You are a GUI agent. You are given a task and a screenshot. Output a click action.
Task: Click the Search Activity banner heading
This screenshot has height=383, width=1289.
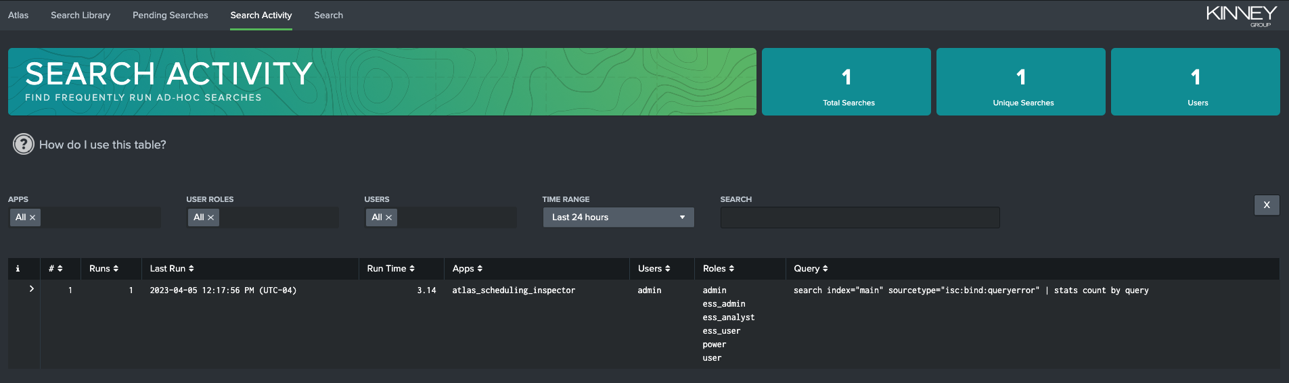[x=168, y=74]
